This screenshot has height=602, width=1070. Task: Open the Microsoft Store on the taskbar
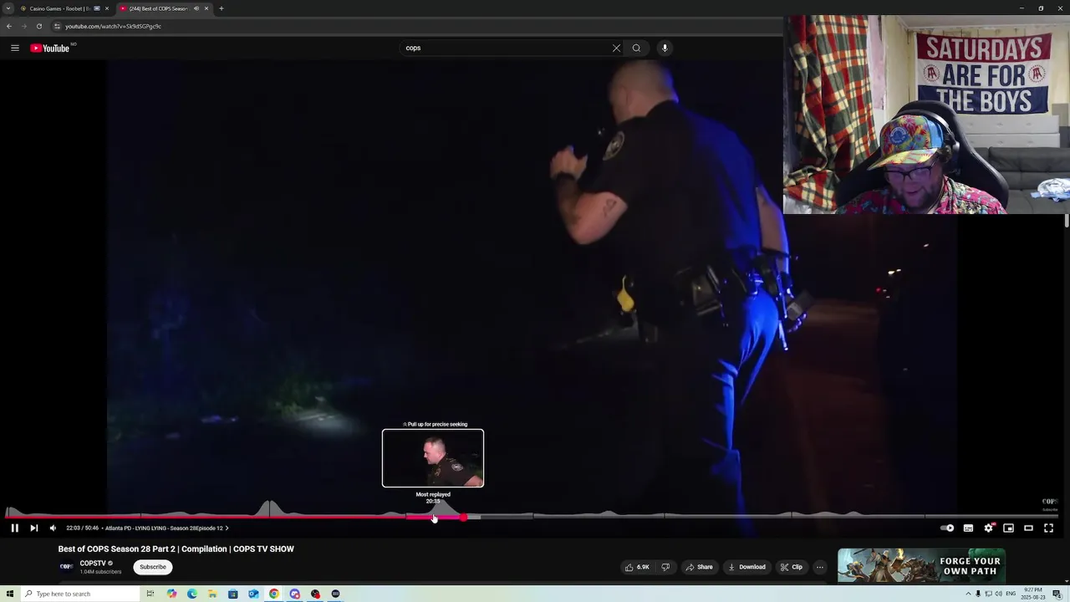coord(232,594)
